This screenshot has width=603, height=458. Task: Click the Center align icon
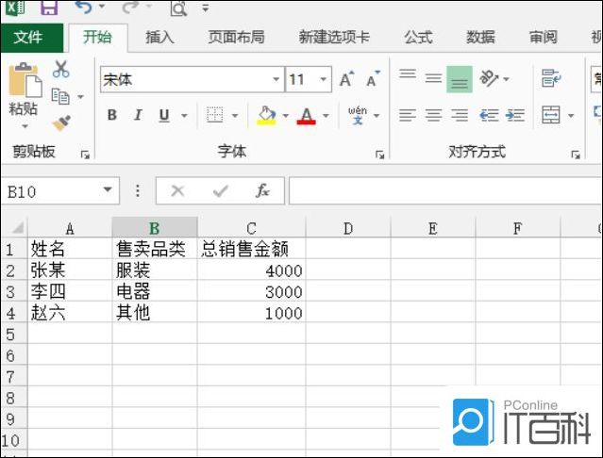point(433,115)
